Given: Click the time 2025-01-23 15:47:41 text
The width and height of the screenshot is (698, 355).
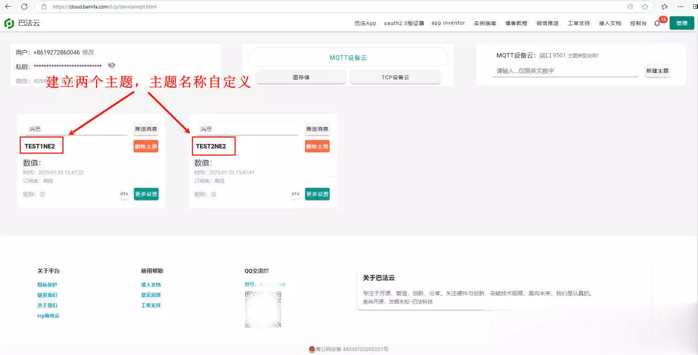Looking at the screenshot, I should (232, 172).
